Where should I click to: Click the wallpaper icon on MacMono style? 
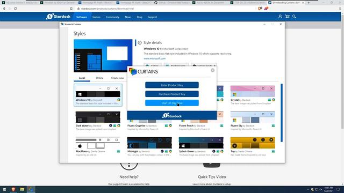click(118, 151)
